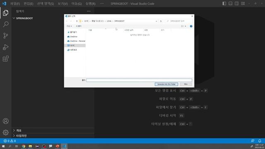Open customize layout icon in title bar
This screenshot has width=265, height=149.
coord(243,4)
